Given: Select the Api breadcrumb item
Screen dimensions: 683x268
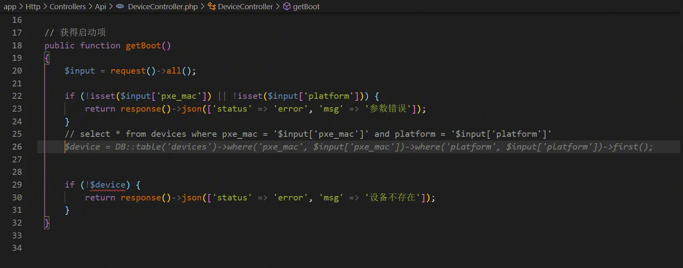Looking at the screenshot, I should (100, 6).
